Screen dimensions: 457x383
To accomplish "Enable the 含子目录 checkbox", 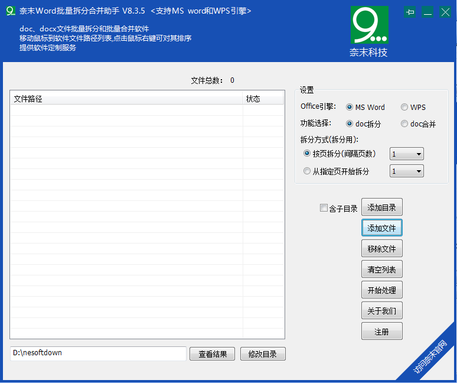I will pyautogui.click(x=324, y=208).
